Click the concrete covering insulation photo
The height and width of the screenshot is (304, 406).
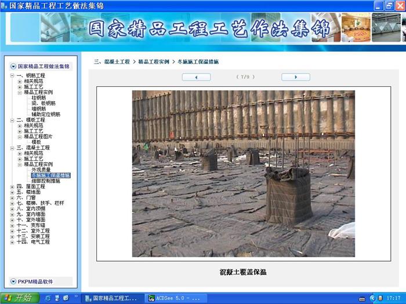243,173
